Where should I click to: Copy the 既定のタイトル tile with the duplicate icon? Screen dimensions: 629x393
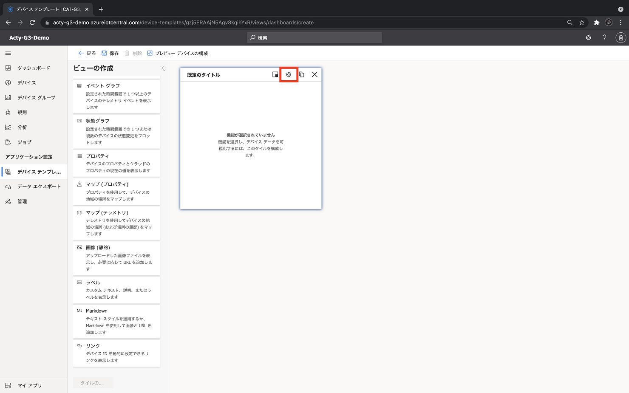click(x=302, y=74)
